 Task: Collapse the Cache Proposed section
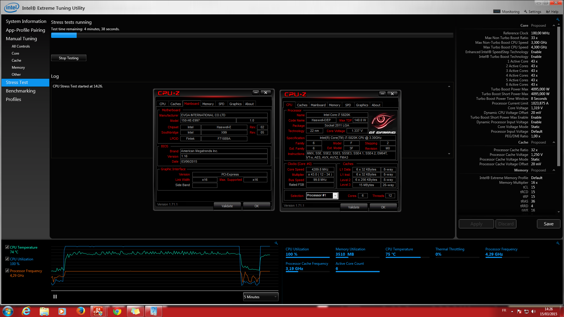(554, 142)
